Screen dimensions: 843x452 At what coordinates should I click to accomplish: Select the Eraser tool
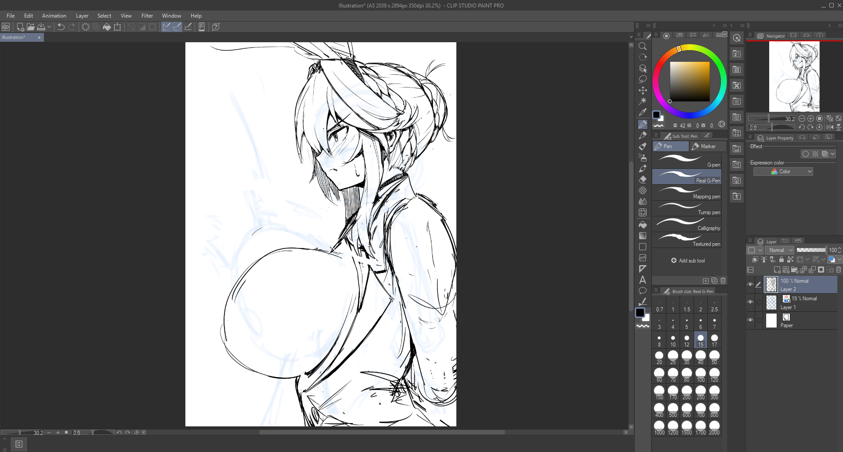[x=643, y=179]
